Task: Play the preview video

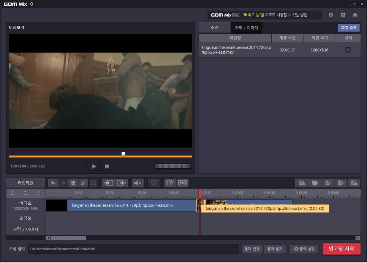Action: tap(94, 167)
